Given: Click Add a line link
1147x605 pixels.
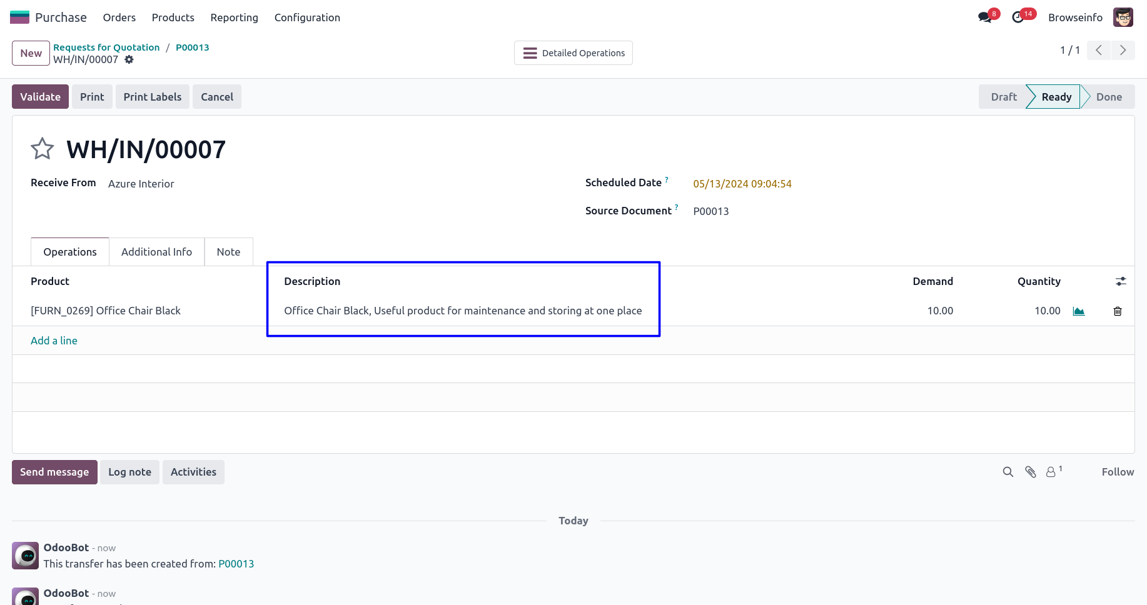Looking at the screenshot, I should click(54, 341).
